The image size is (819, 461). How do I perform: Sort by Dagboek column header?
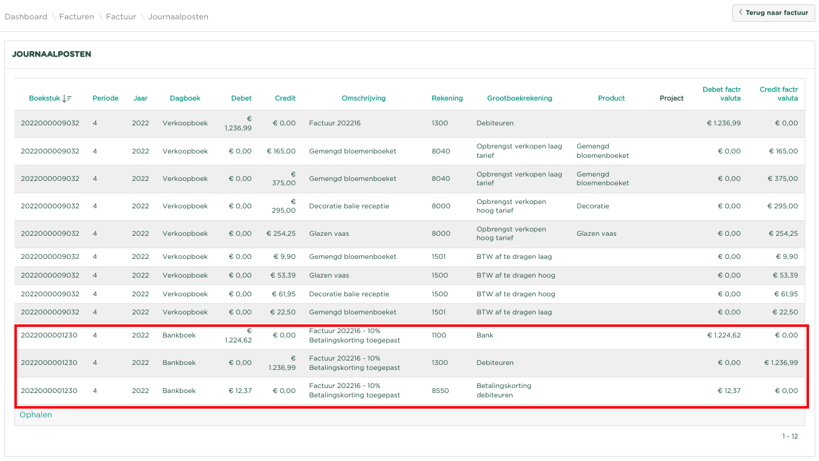coord(185,98)
